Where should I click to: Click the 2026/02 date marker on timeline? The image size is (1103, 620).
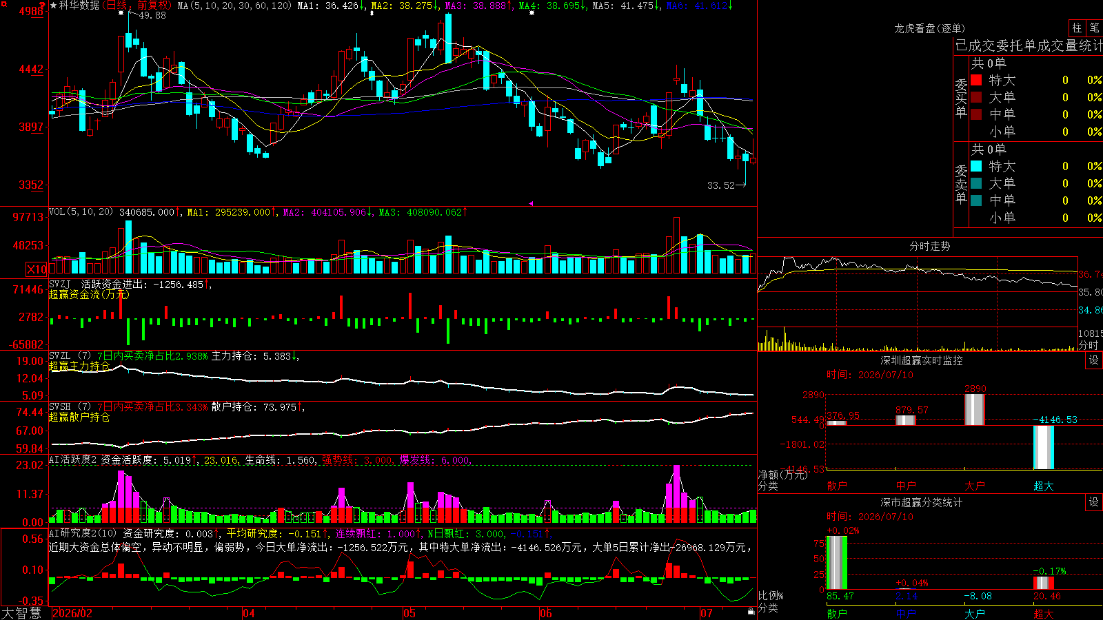[72, 613]
